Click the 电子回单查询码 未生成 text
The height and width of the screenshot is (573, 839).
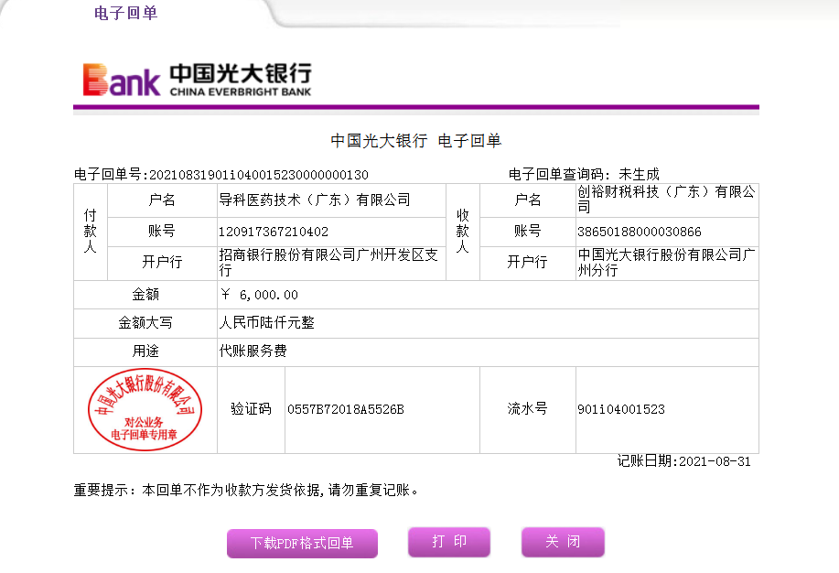click(x=583, y=174)
